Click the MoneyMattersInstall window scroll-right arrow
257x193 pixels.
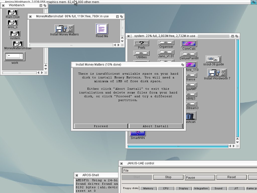coord(118,45)
